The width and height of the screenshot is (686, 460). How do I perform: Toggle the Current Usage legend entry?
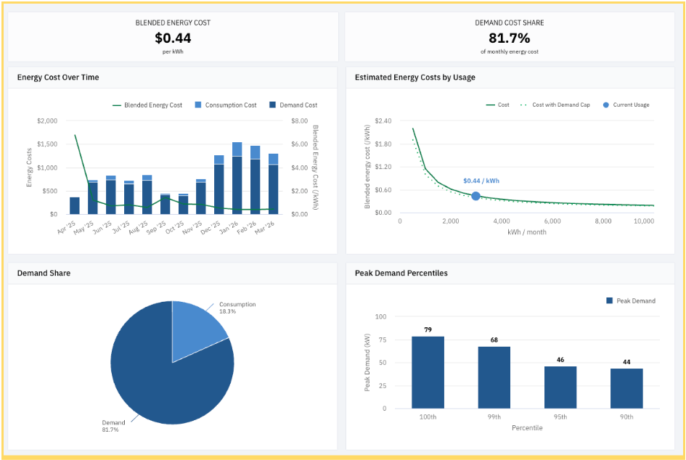[626, 105]
